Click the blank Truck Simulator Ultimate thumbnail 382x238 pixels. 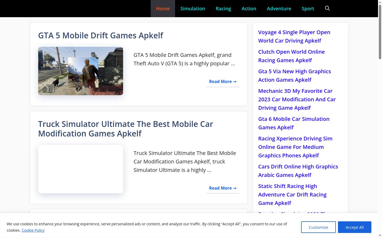tap(81, 169)
